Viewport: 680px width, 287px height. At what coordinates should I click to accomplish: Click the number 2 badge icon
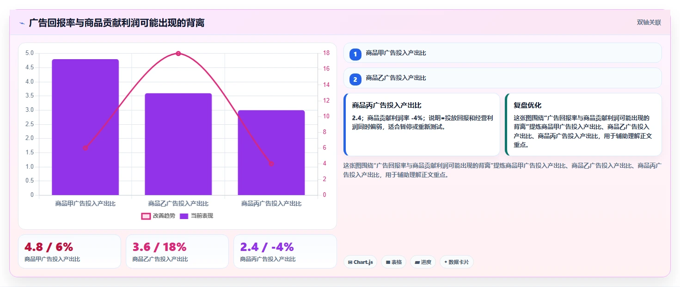pos(355,79)
